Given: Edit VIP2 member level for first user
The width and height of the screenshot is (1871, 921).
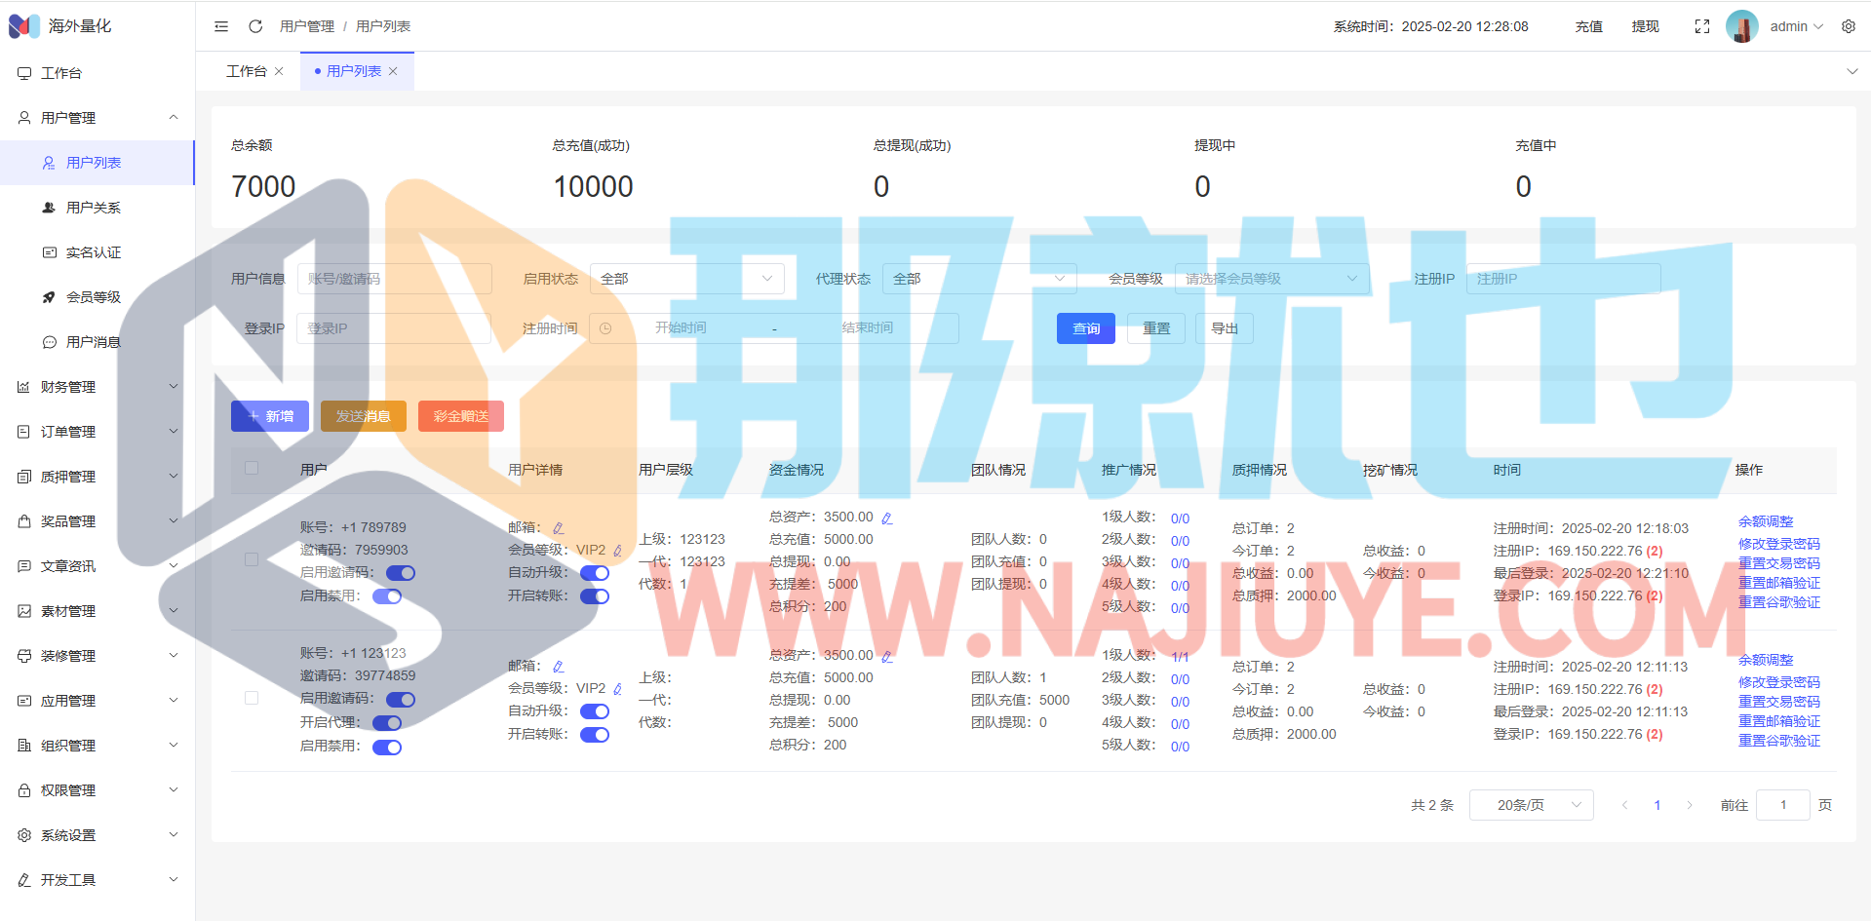Looking at the screenshot, I should click(x=618, y=551).
